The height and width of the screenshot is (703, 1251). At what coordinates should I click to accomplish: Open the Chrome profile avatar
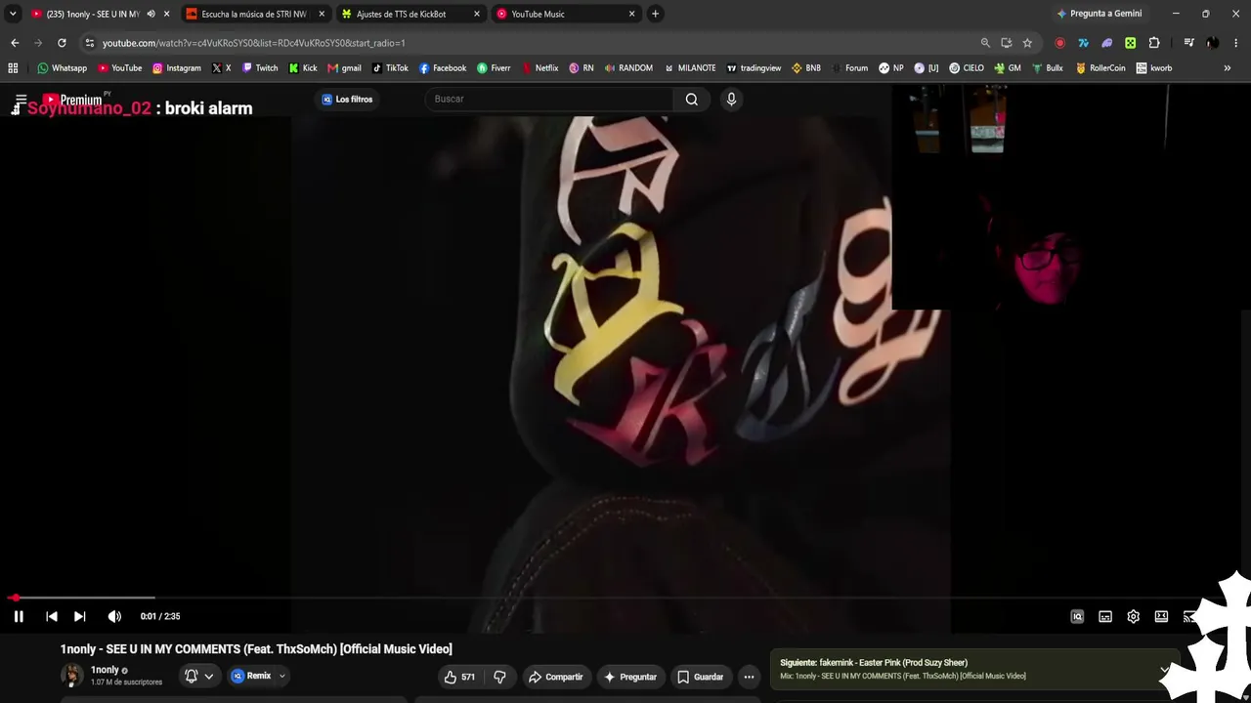(x=1212, y=43)
